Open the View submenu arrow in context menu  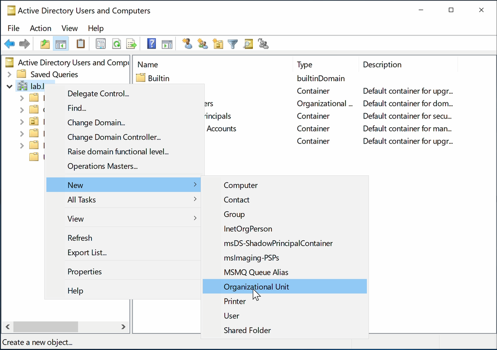click(x=195, y=218)
